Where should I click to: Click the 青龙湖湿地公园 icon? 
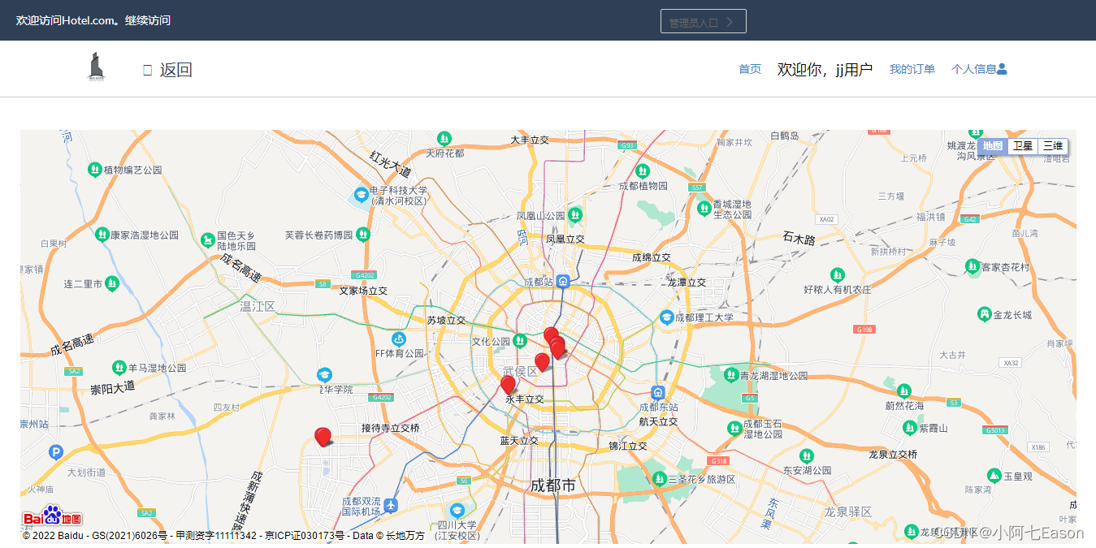click(x=730, y=375)
